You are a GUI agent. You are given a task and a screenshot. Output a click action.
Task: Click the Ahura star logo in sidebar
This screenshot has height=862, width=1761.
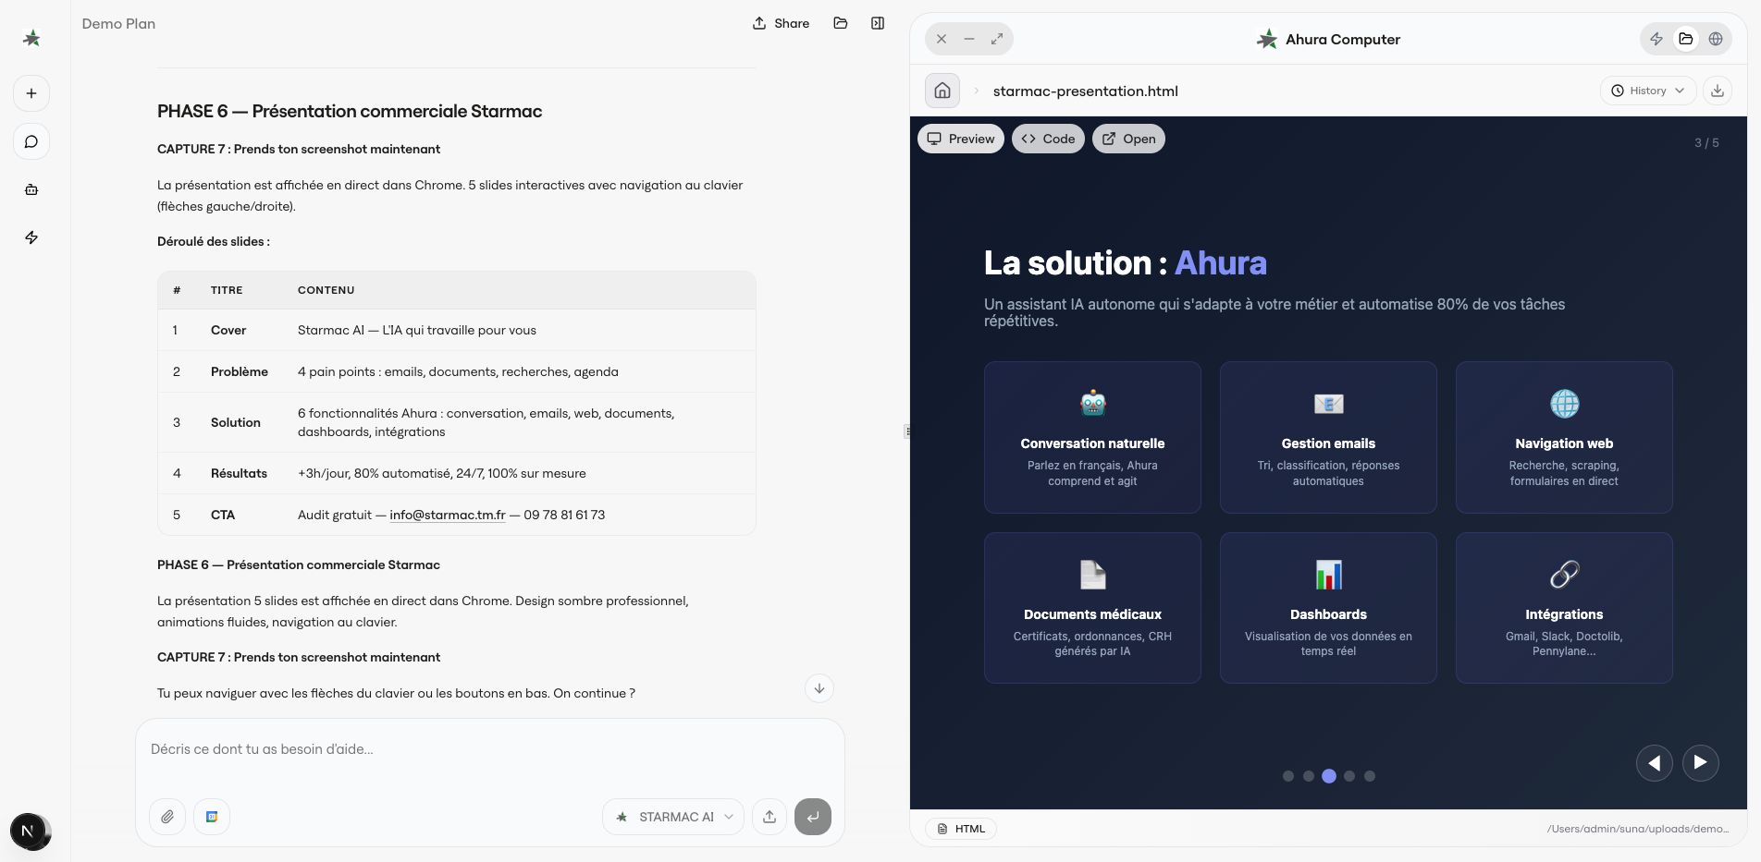31,38
